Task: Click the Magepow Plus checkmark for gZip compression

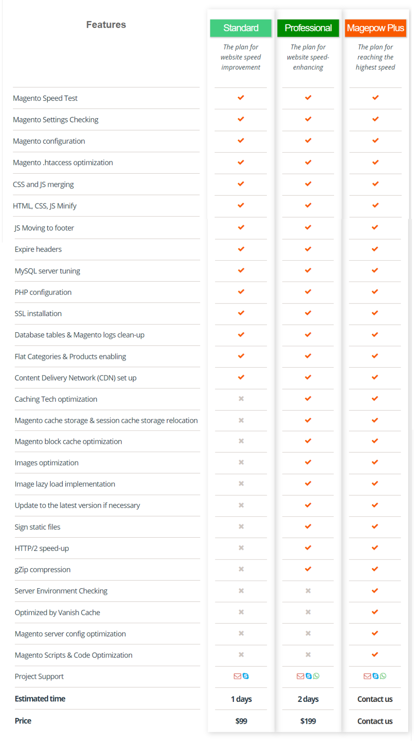Action: coord(375,569)
